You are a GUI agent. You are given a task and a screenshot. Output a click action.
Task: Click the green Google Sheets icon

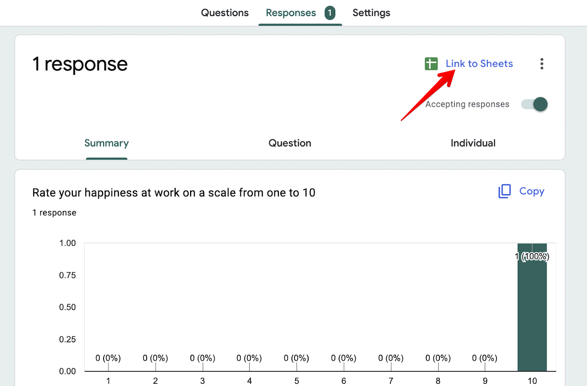[431, 63]
